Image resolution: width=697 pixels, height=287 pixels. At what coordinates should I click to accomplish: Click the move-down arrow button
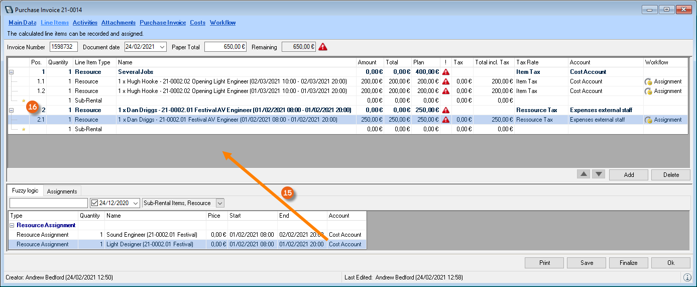click(x=598, y=174)
